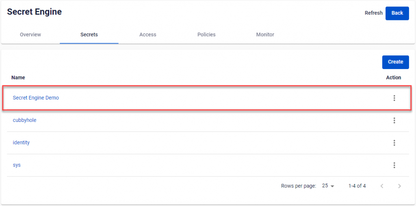The width and height of the screenshot is (416, 206).
Task: Open the sys engine link
Action: [x=17, y=165]
